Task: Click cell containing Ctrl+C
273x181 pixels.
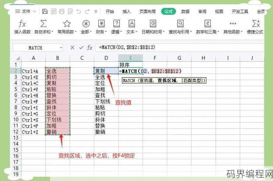Action: coord(33,83)
